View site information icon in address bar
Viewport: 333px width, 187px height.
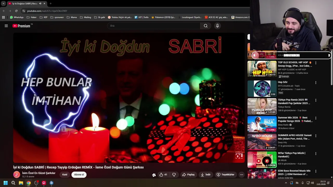(x=24, y=11)
